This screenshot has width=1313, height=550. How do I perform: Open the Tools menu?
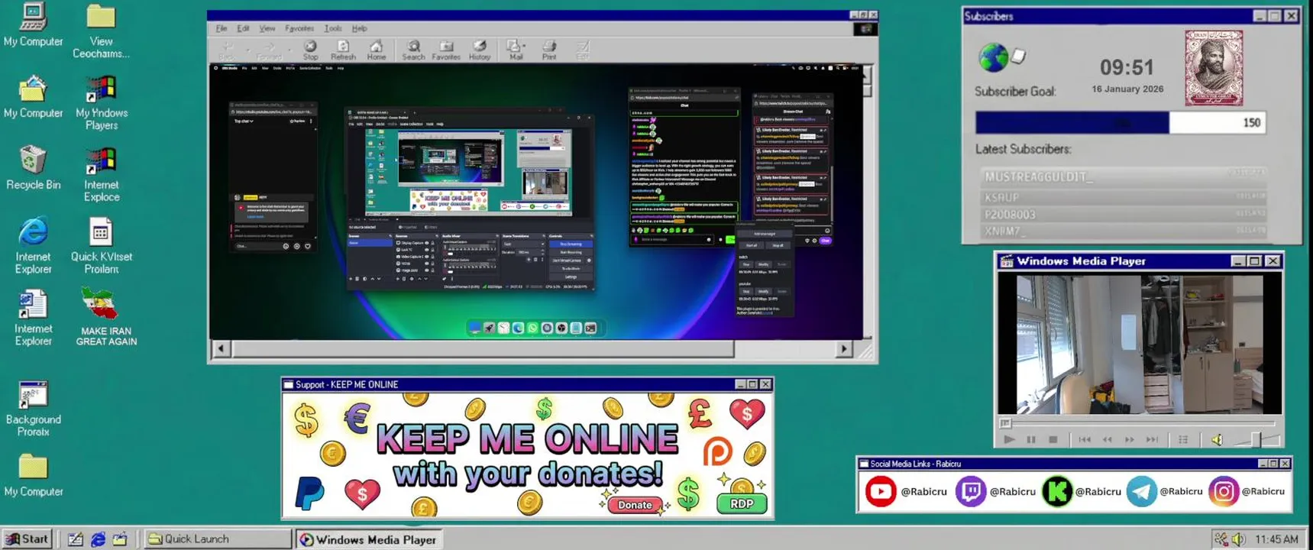pos(333,28)
